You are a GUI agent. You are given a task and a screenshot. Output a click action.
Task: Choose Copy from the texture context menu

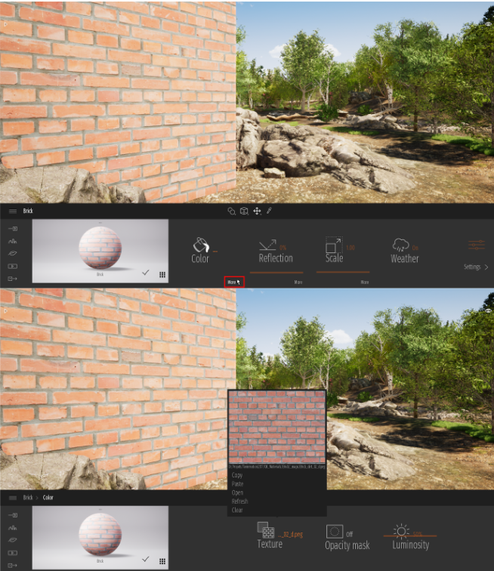tap(237, 475)
